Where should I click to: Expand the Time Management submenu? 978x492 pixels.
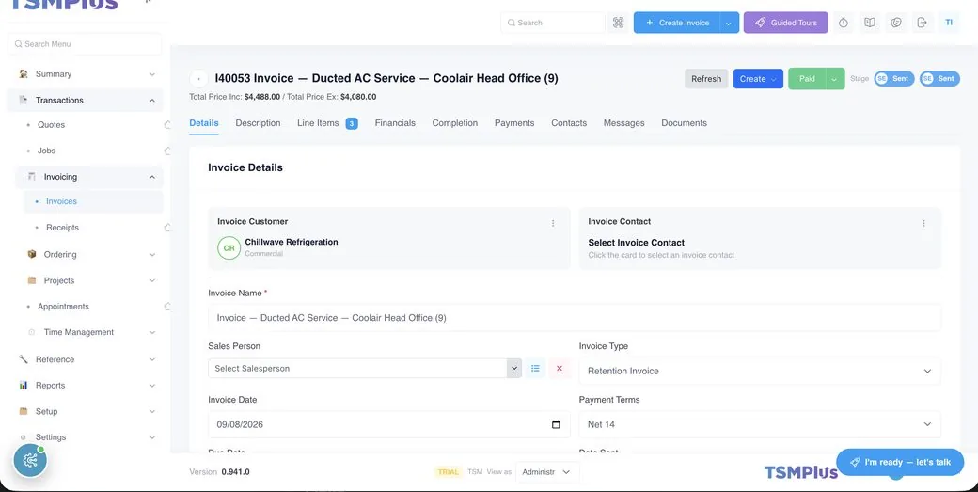(152, 332)
